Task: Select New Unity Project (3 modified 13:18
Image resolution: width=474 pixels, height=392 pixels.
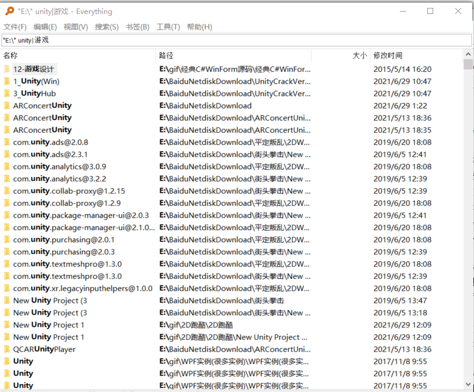Action: [x=50, y=313]
